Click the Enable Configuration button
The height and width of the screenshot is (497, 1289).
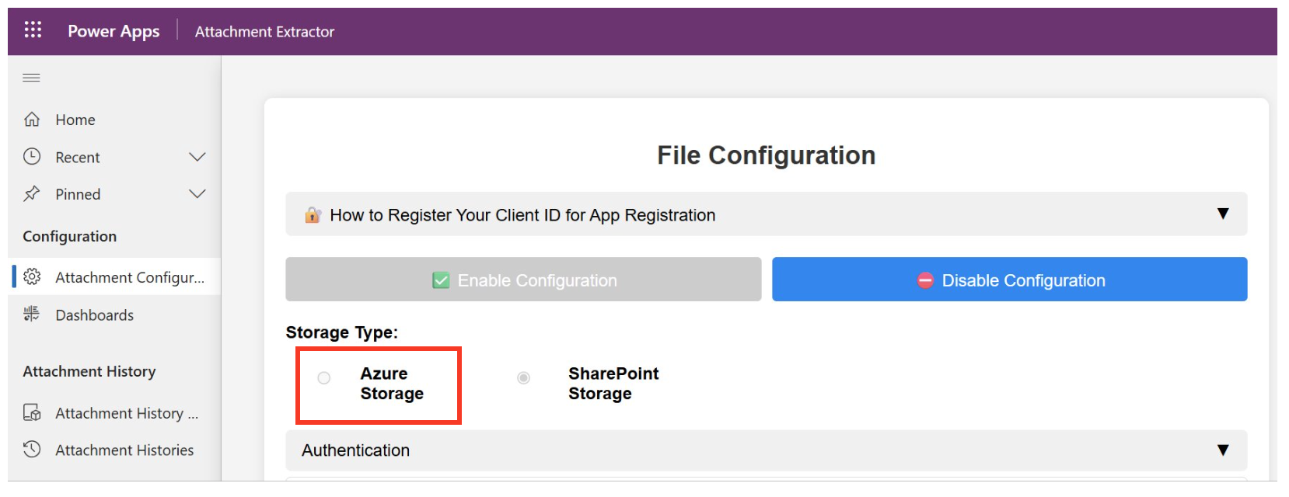coord(523,280)
